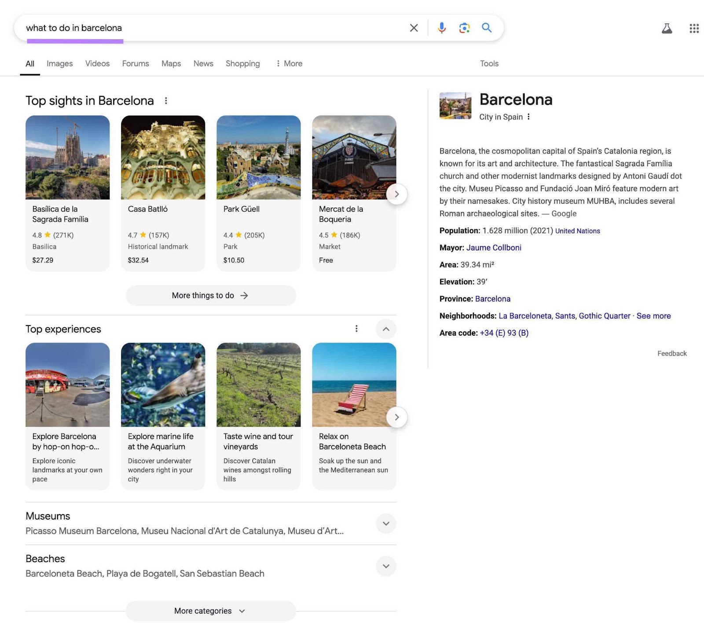Open three-dot menu next to City in Spain
The height and width of the screenshot is (636, 704).
pyautogui.click(x=528, y=117)
